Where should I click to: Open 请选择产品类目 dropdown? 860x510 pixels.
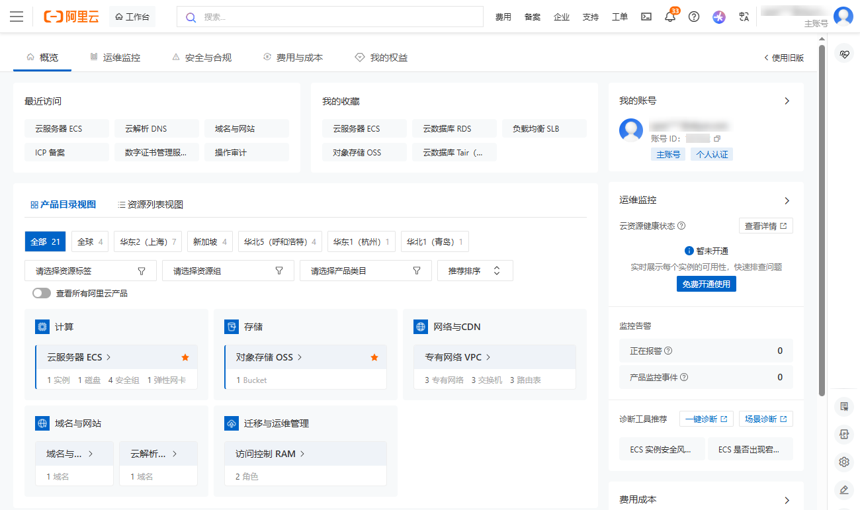coord(366,271)
